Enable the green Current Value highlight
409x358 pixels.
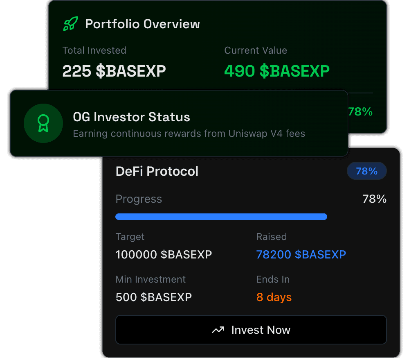coord(277,71)
